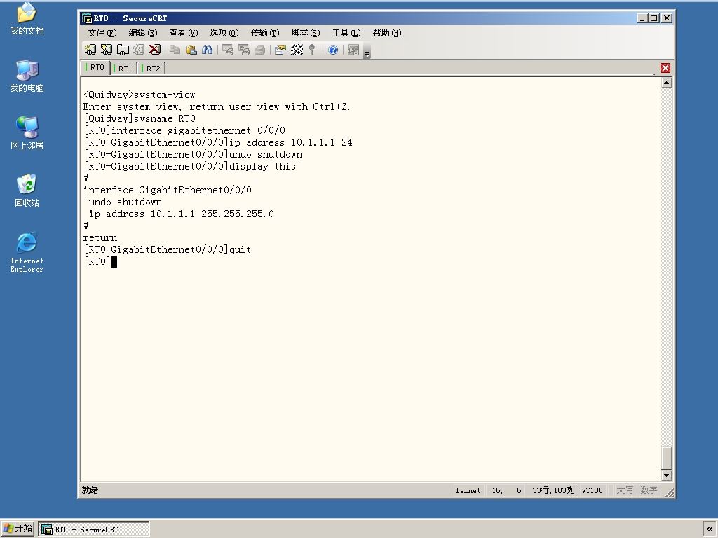The width and height of the screenshot is (718, 538).
Task: Click the key icon for Public Key
Action: coord(312,50)
